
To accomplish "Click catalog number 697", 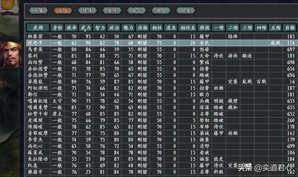I will 291,50.
